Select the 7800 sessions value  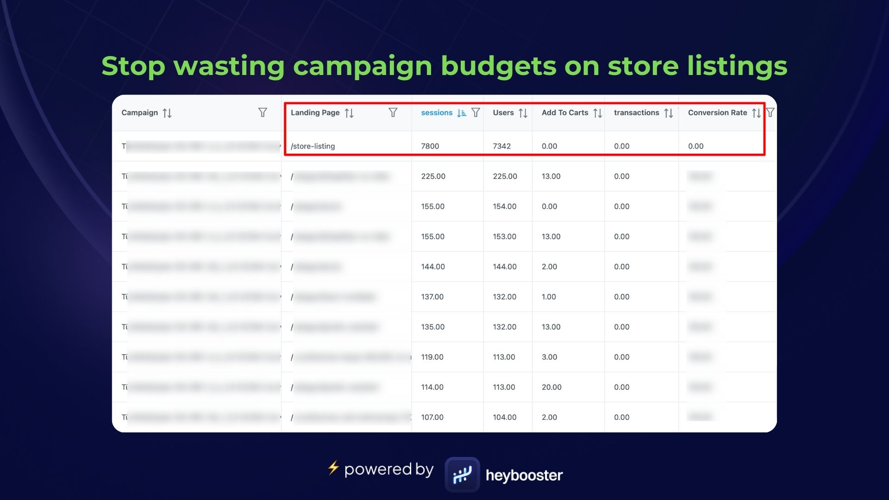[x=430, y=146]
